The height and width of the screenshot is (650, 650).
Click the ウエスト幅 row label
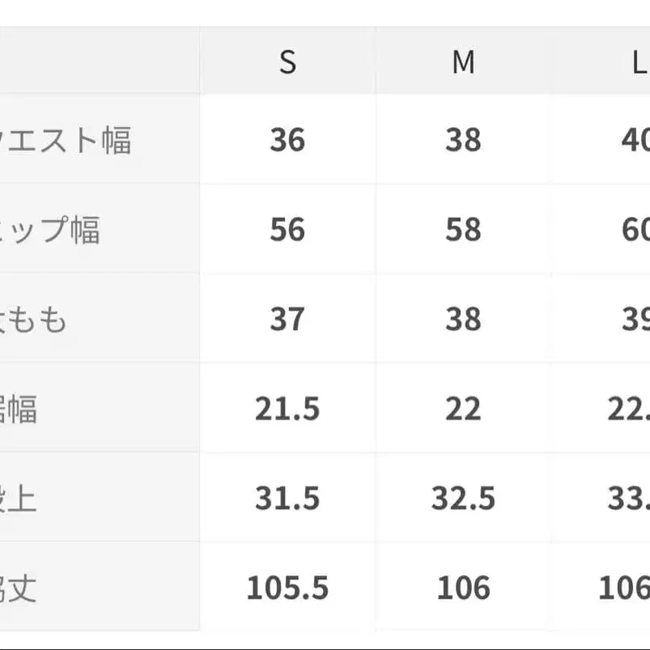[x=66, y=141]
